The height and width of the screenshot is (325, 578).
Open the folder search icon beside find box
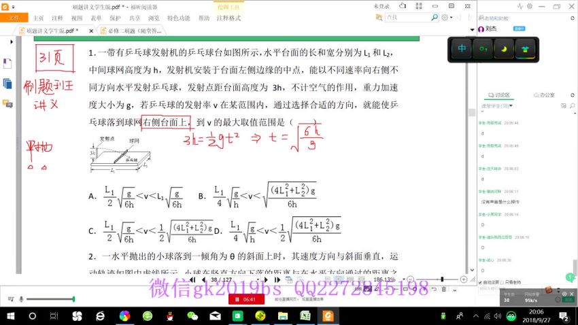379,17
